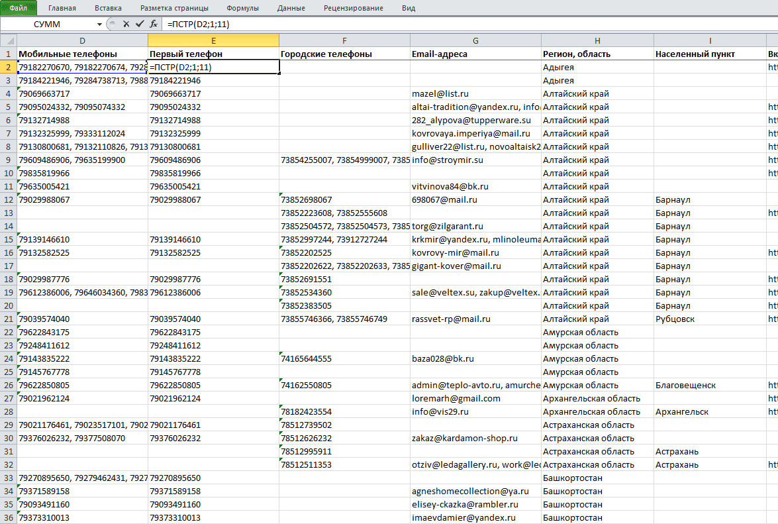Select the Благовещенск cell
Viewport: 778px width, 524px height.
click(x=710, y=385)
